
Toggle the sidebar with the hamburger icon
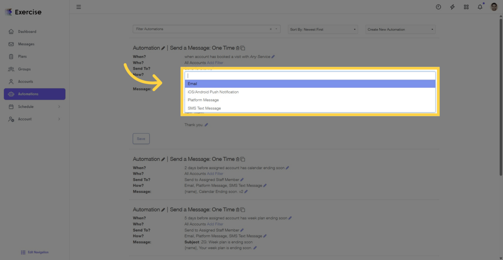[x=78, y=7]
